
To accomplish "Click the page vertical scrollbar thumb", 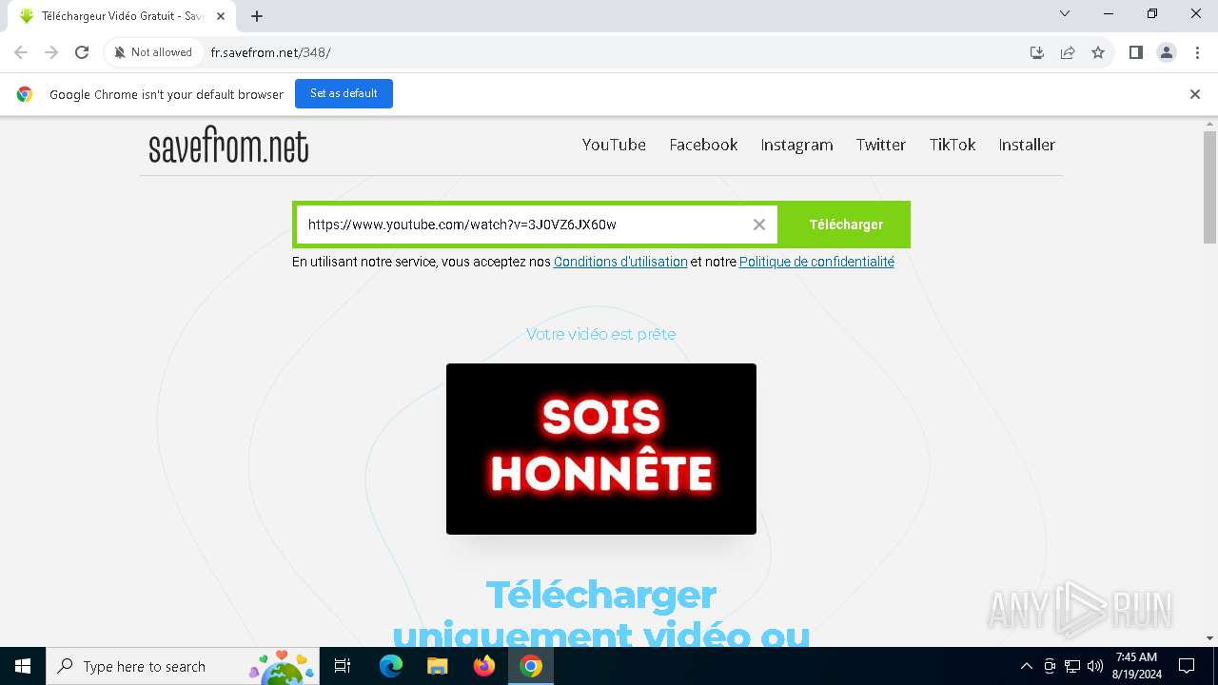I will [1209, 187].
